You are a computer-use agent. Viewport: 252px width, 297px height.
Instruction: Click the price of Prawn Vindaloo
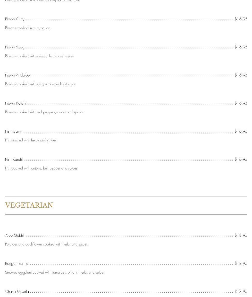[x=241, y=75]
